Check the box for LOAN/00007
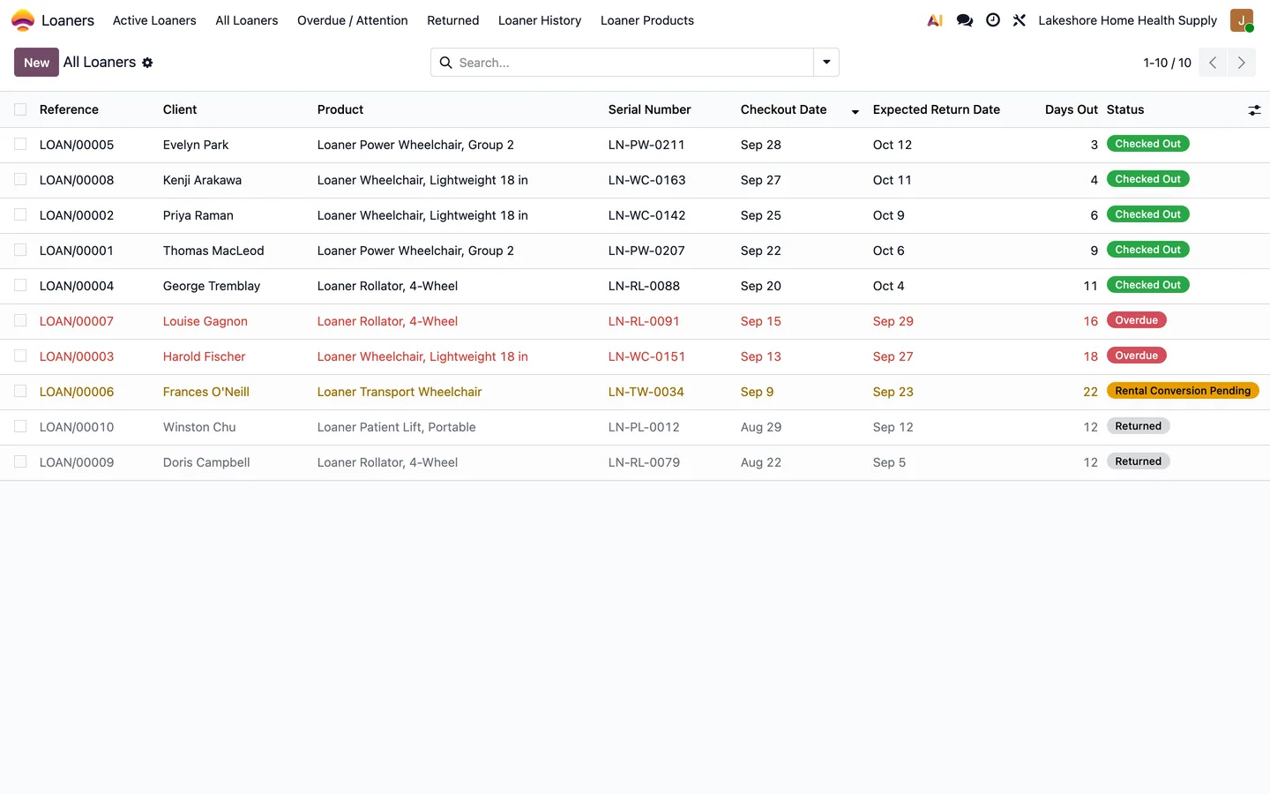1270x794 pixels. (x=20, y=320)
